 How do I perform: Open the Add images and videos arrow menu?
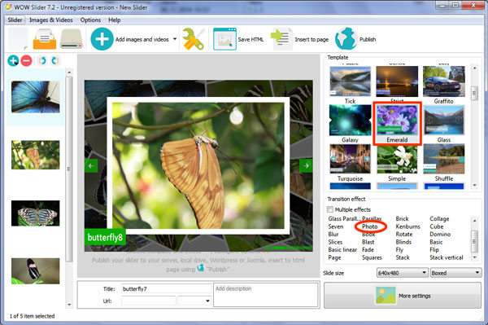(x=175, y=39)
